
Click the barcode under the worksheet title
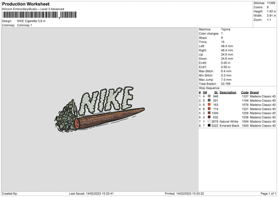[x=39, y=15]
